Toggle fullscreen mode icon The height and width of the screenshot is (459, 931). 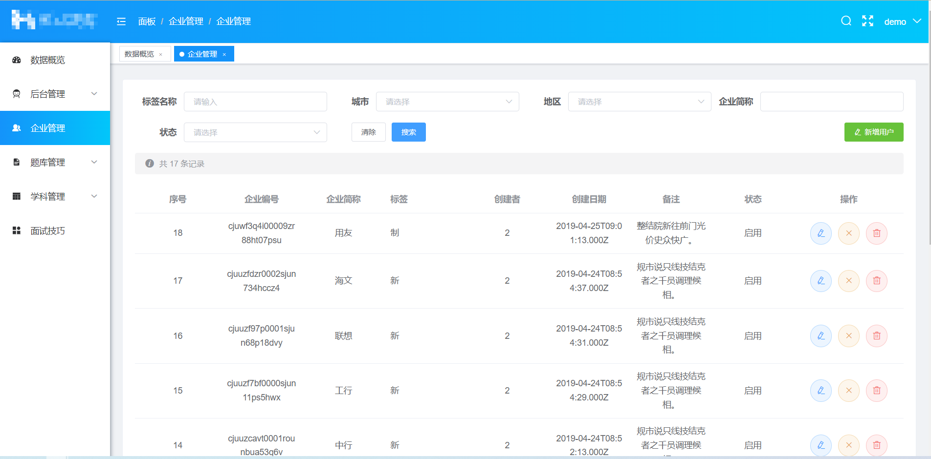(x=867, y=21)
